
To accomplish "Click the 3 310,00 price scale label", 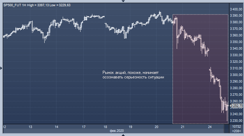I will (236, 68).
